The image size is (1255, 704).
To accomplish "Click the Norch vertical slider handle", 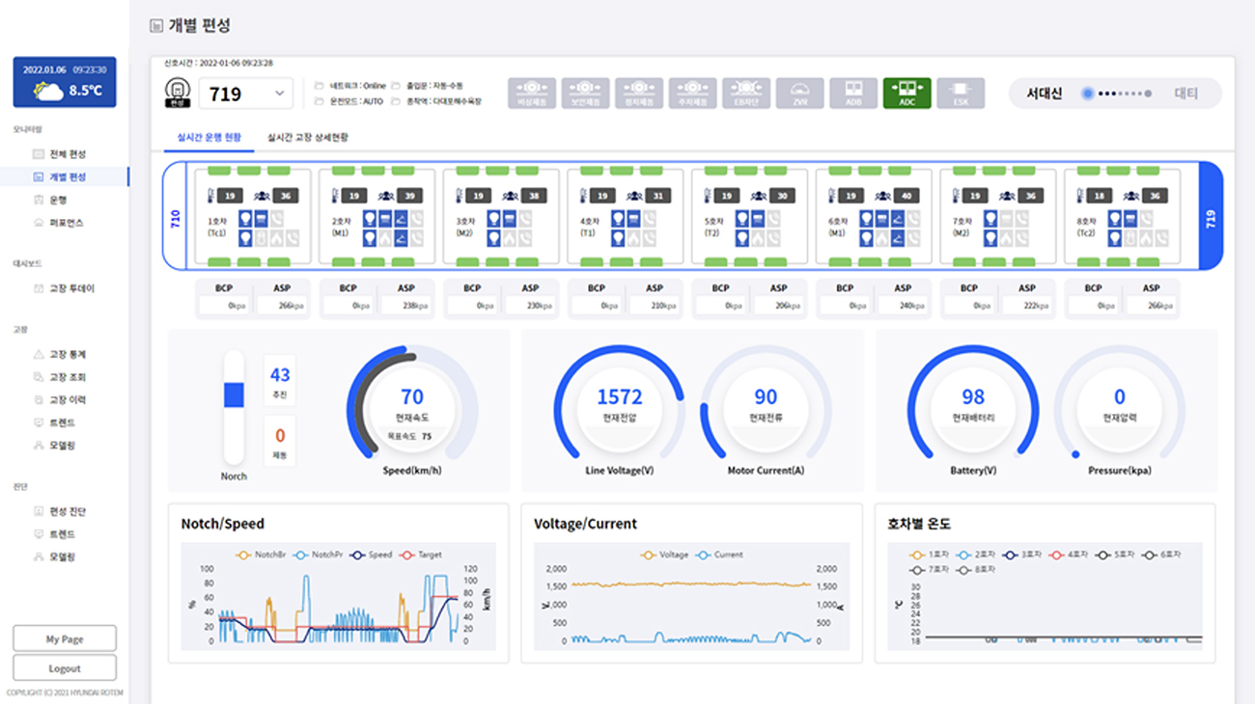I will click(x=234, y=394).
